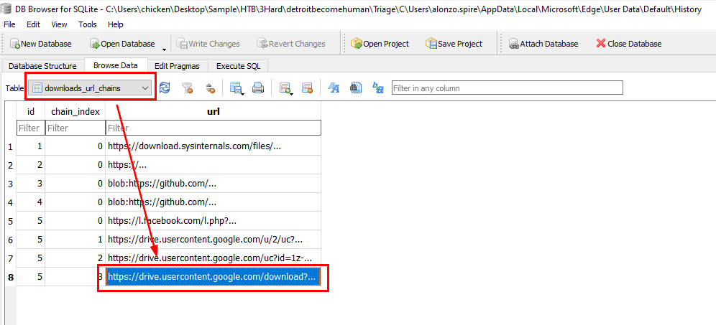This screenshot has height=325, width=716.
Task: Print the table data
Action: [x=258, y=88]
